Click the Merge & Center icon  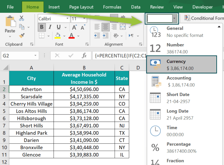123,27
